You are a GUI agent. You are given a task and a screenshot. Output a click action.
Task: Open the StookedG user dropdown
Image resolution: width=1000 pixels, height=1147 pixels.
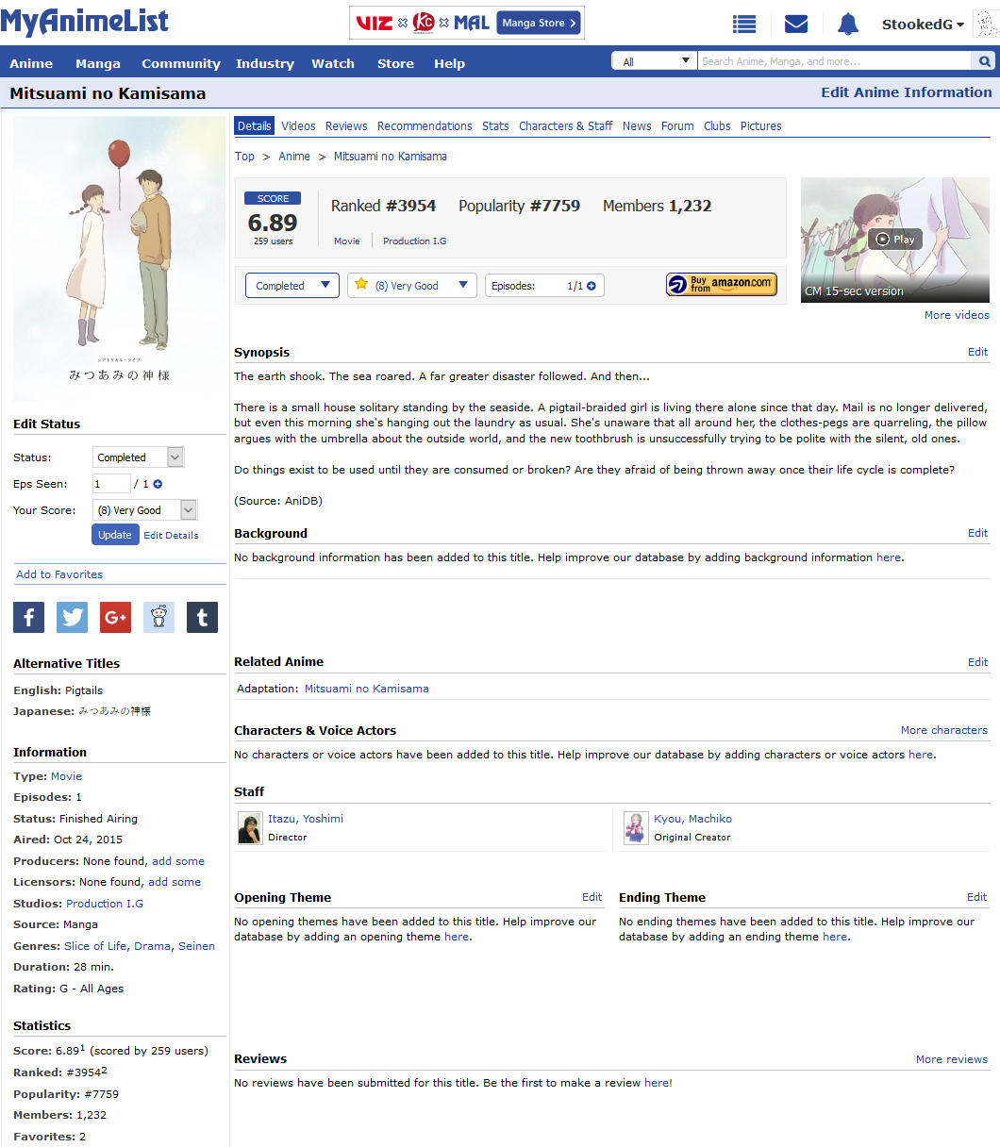(923, 25)
